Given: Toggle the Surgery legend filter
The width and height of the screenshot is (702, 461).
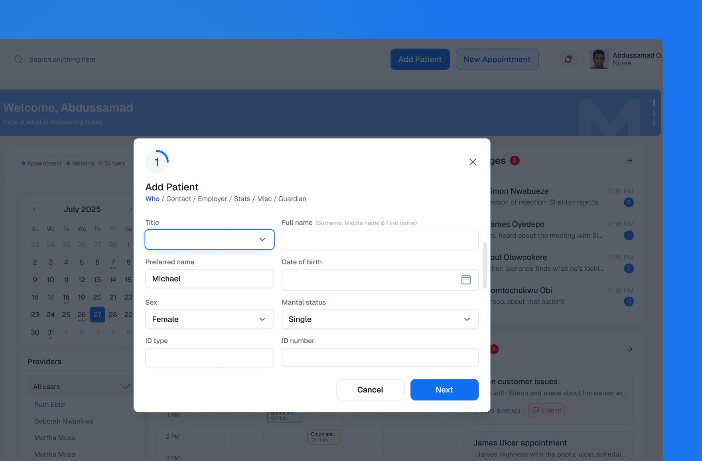Looking at the screenshot, I should 112,163.
